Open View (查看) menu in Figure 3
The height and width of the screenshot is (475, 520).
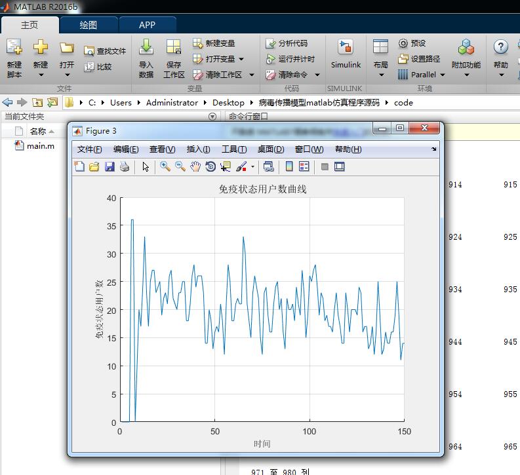[x=162, y=149]
